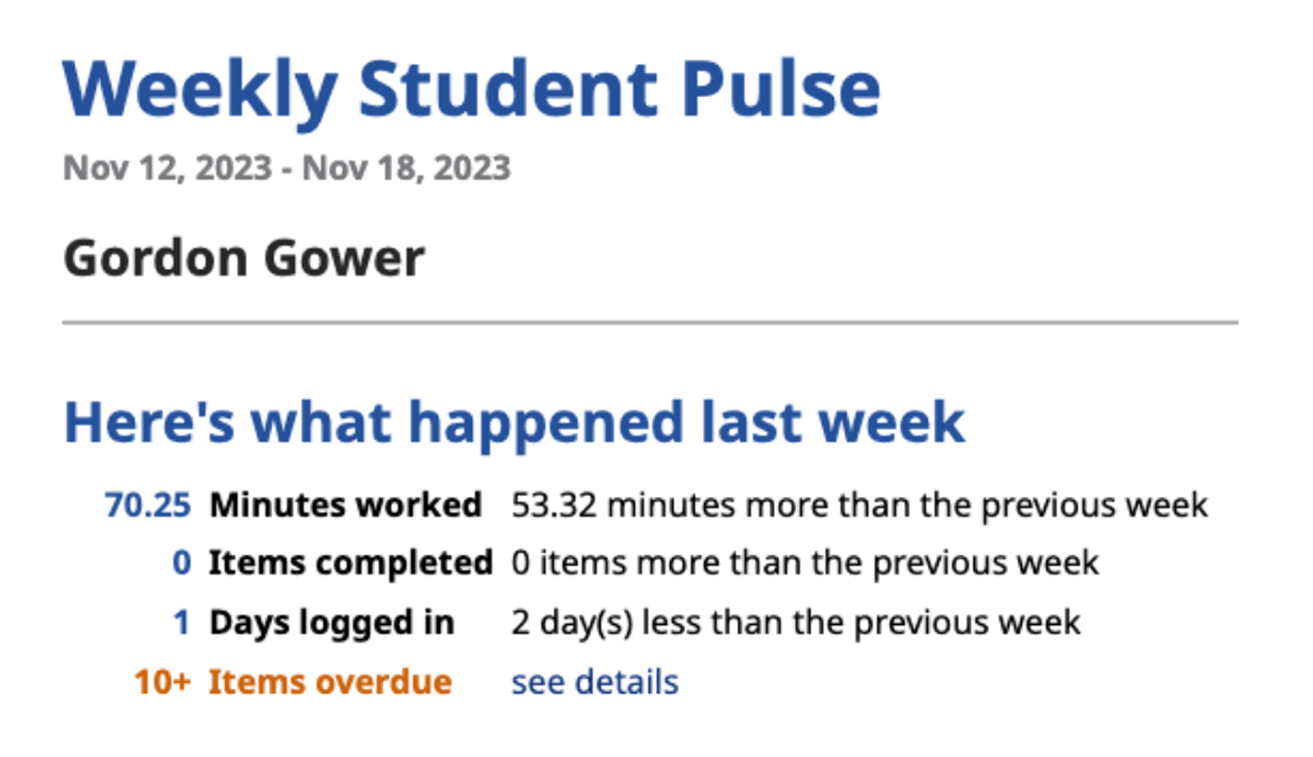1313x757 pixels.
Task: Click the 0 items more comparison text
Action: click(805, 563)
